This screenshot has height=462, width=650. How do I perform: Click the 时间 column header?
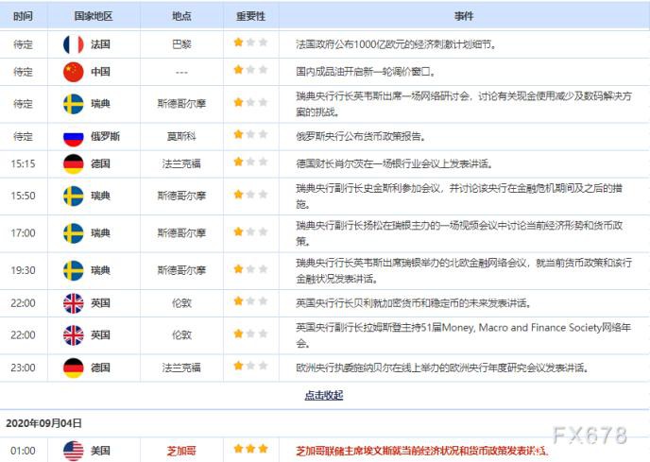tap(23, 16)
